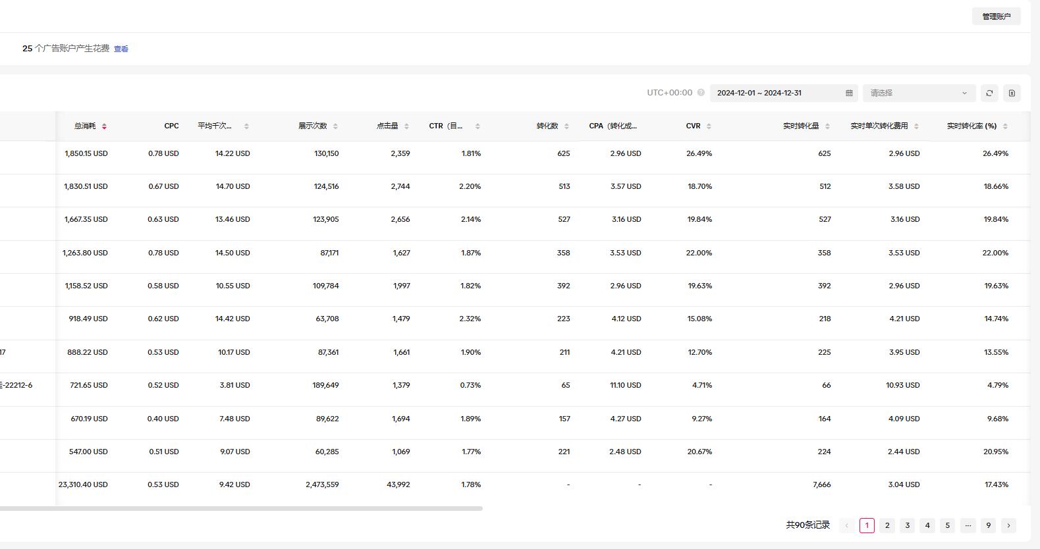1040x549 pixels.
Task: Click the 888.22 USD total spend cell
Action: click(x=88, y=352)
